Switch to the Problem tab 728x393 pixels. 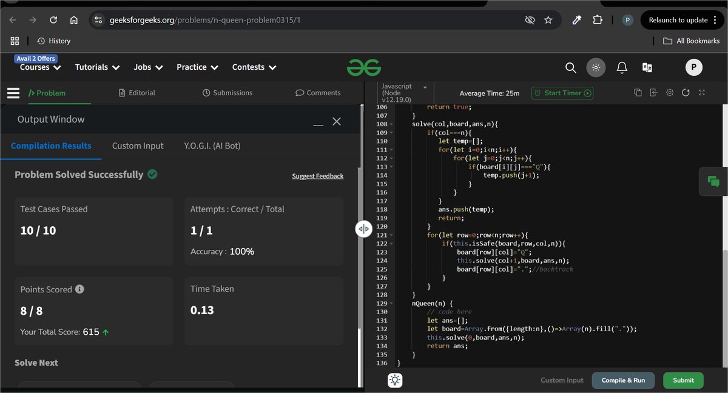[x=47, y=93]
